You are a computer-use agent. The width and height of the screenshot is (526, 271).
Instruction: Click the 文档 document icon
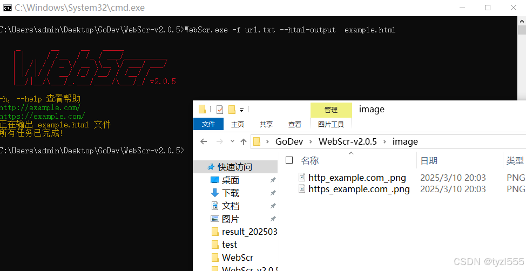pyautogui.click(x=215, y=206)
